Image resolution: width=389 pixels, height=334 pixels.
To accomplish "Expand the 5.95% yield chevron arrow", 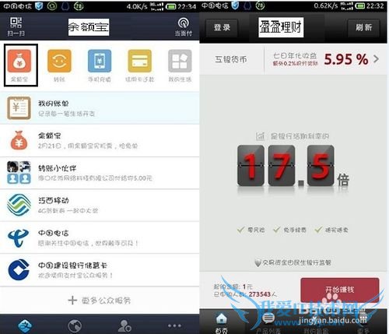I will click(x=376, y=59).
